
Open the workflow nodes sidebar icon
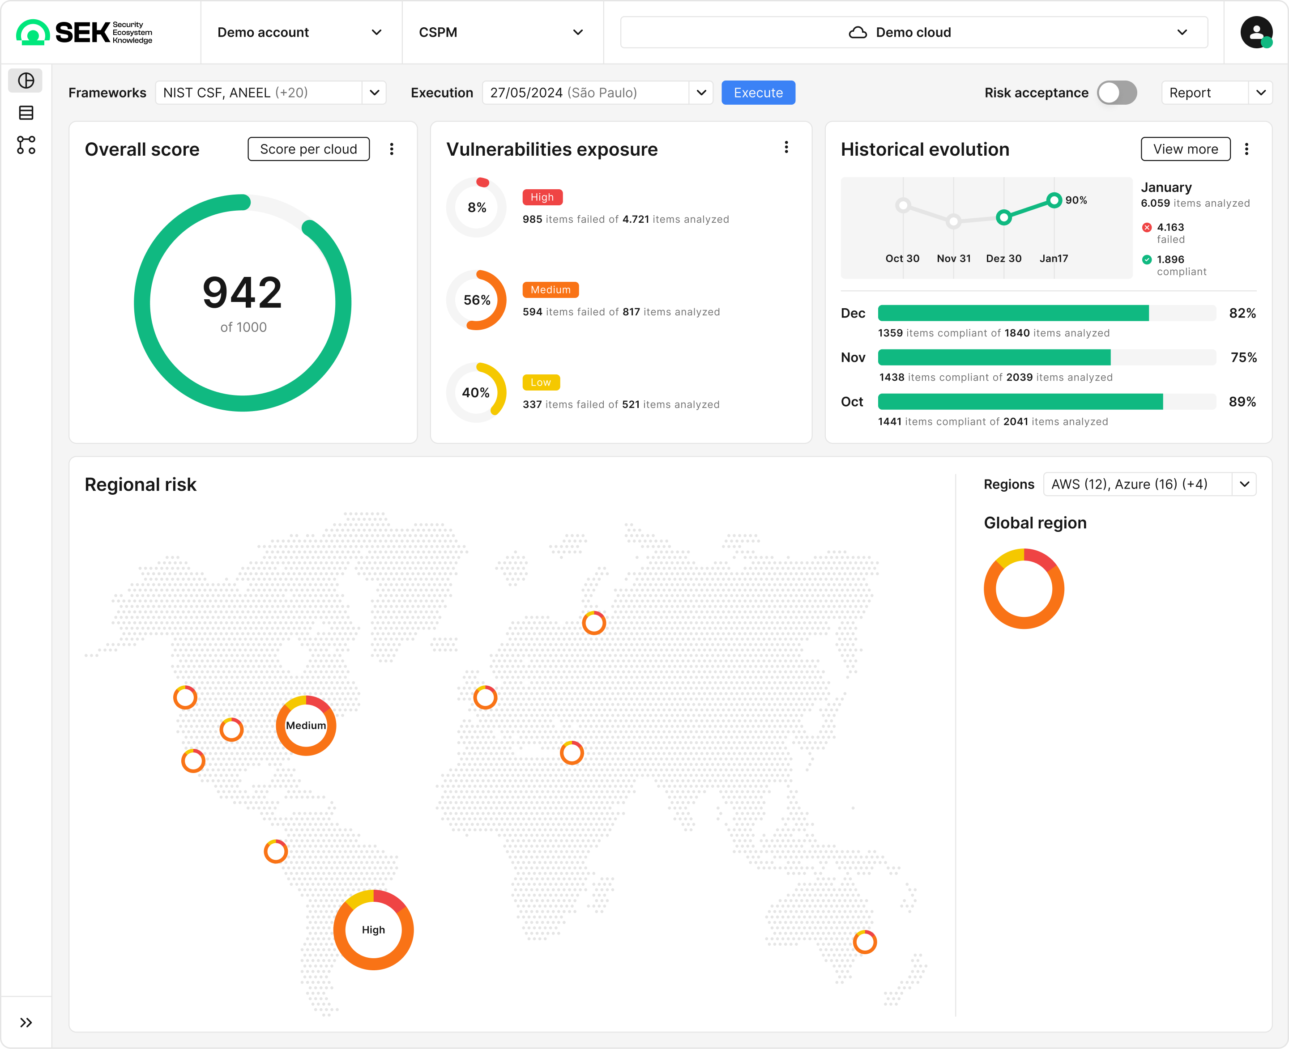point(26,145)
